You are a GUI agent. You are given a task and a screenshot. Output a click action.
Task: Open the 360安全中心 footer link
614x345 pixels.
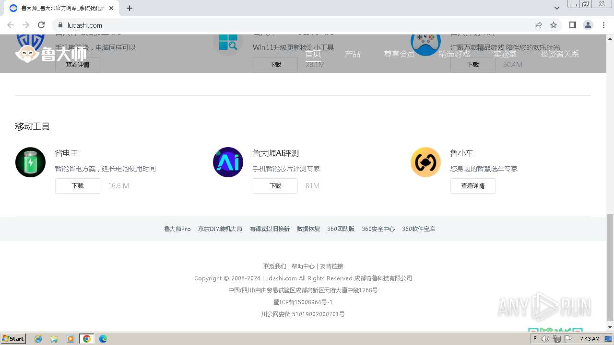coord(378,229)
